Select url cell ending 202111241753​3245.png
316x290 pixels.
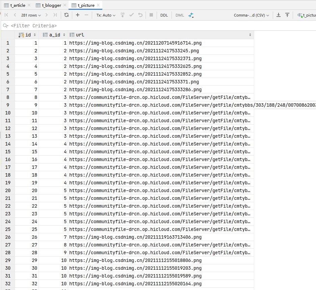tap(161, 51)
